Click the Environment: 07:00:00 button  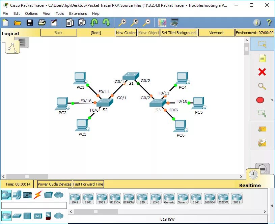(x=255, y=33)
